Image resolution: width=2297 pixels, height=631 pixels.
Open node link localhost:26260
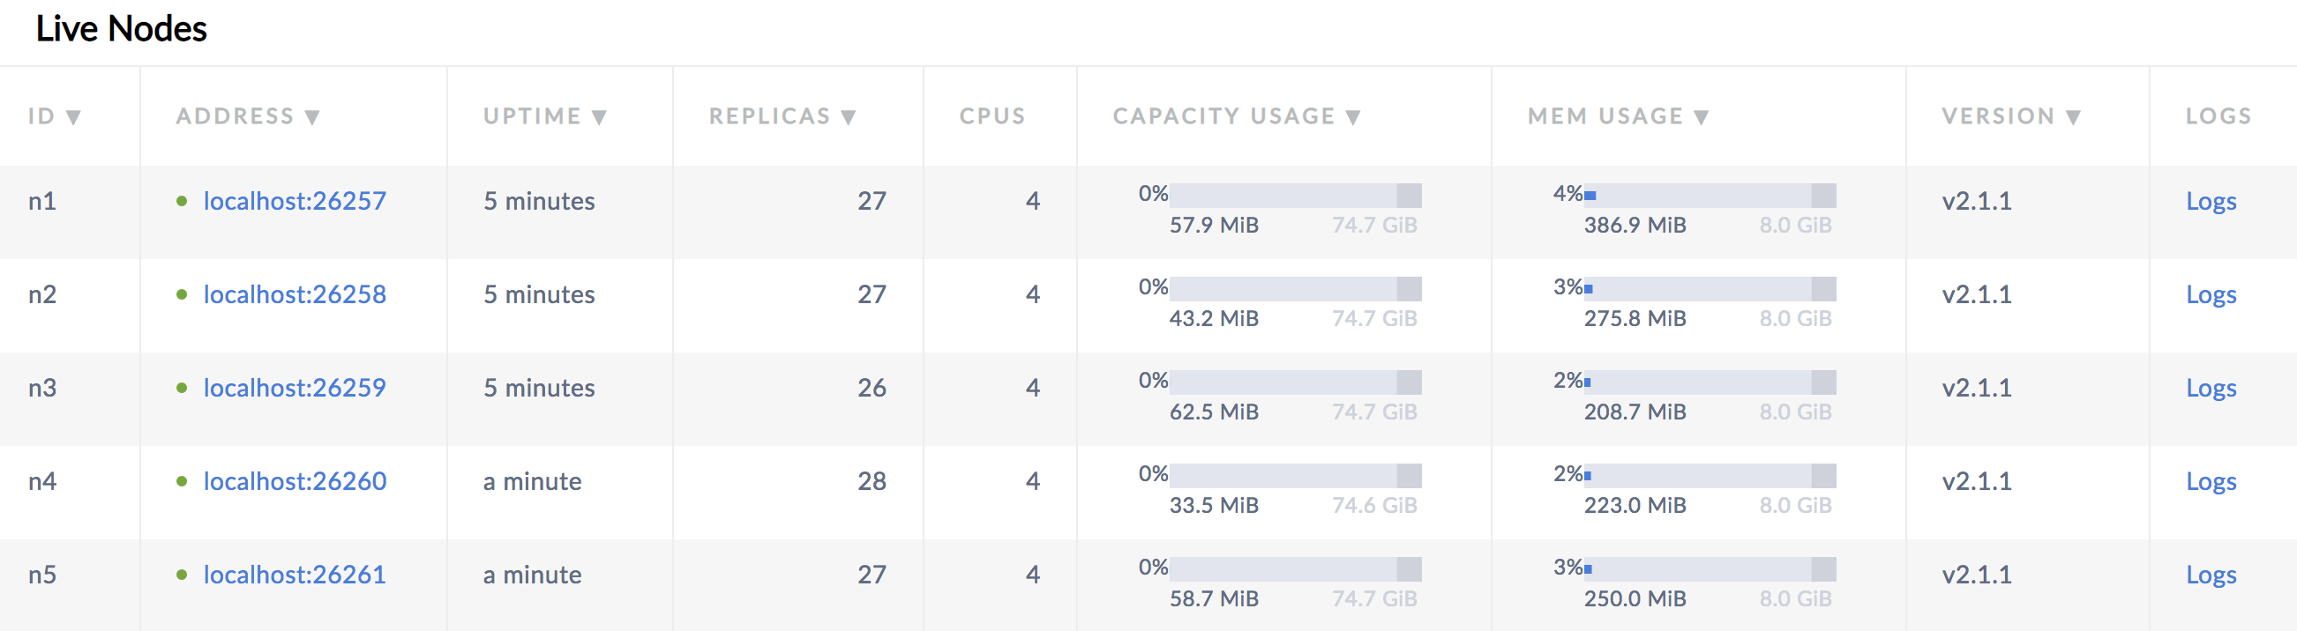[295, 481]
